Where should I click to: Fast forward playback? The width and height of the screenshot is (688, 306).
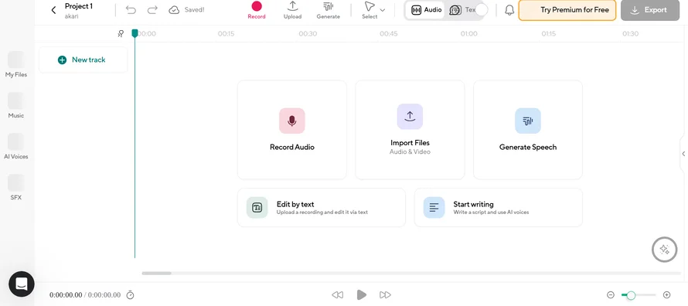385,295
